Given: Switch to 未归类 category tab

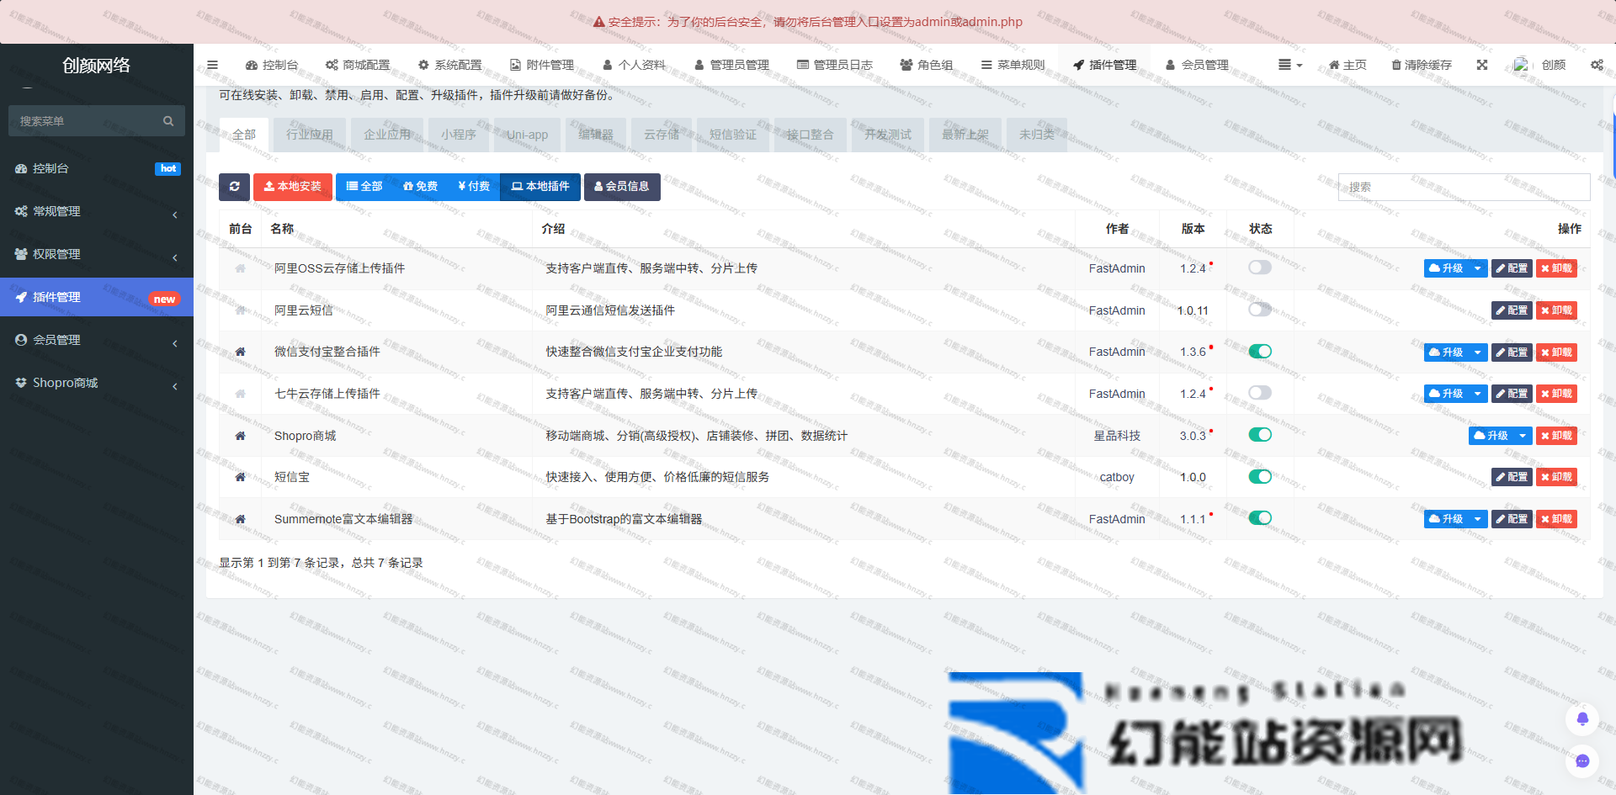Looking at the screenshot, I should pyautogui.click(x=1036, y=135).
